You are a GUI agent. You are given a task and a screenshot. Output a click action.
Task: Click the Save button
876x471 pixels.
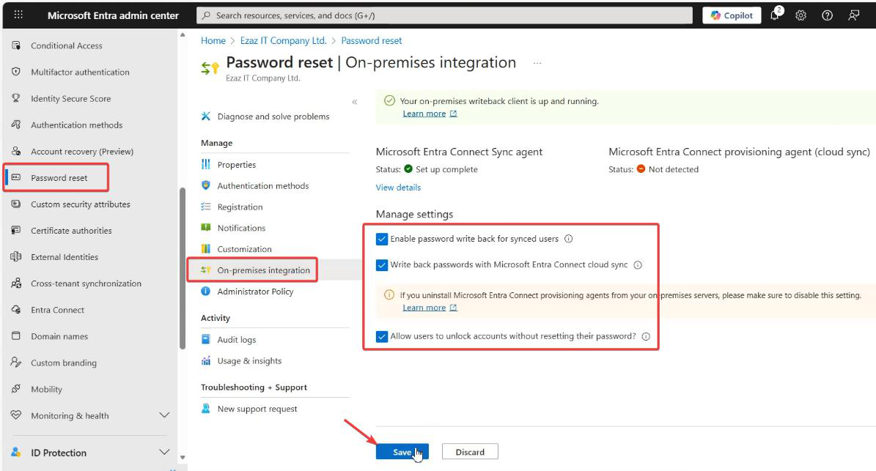point(402,452)
